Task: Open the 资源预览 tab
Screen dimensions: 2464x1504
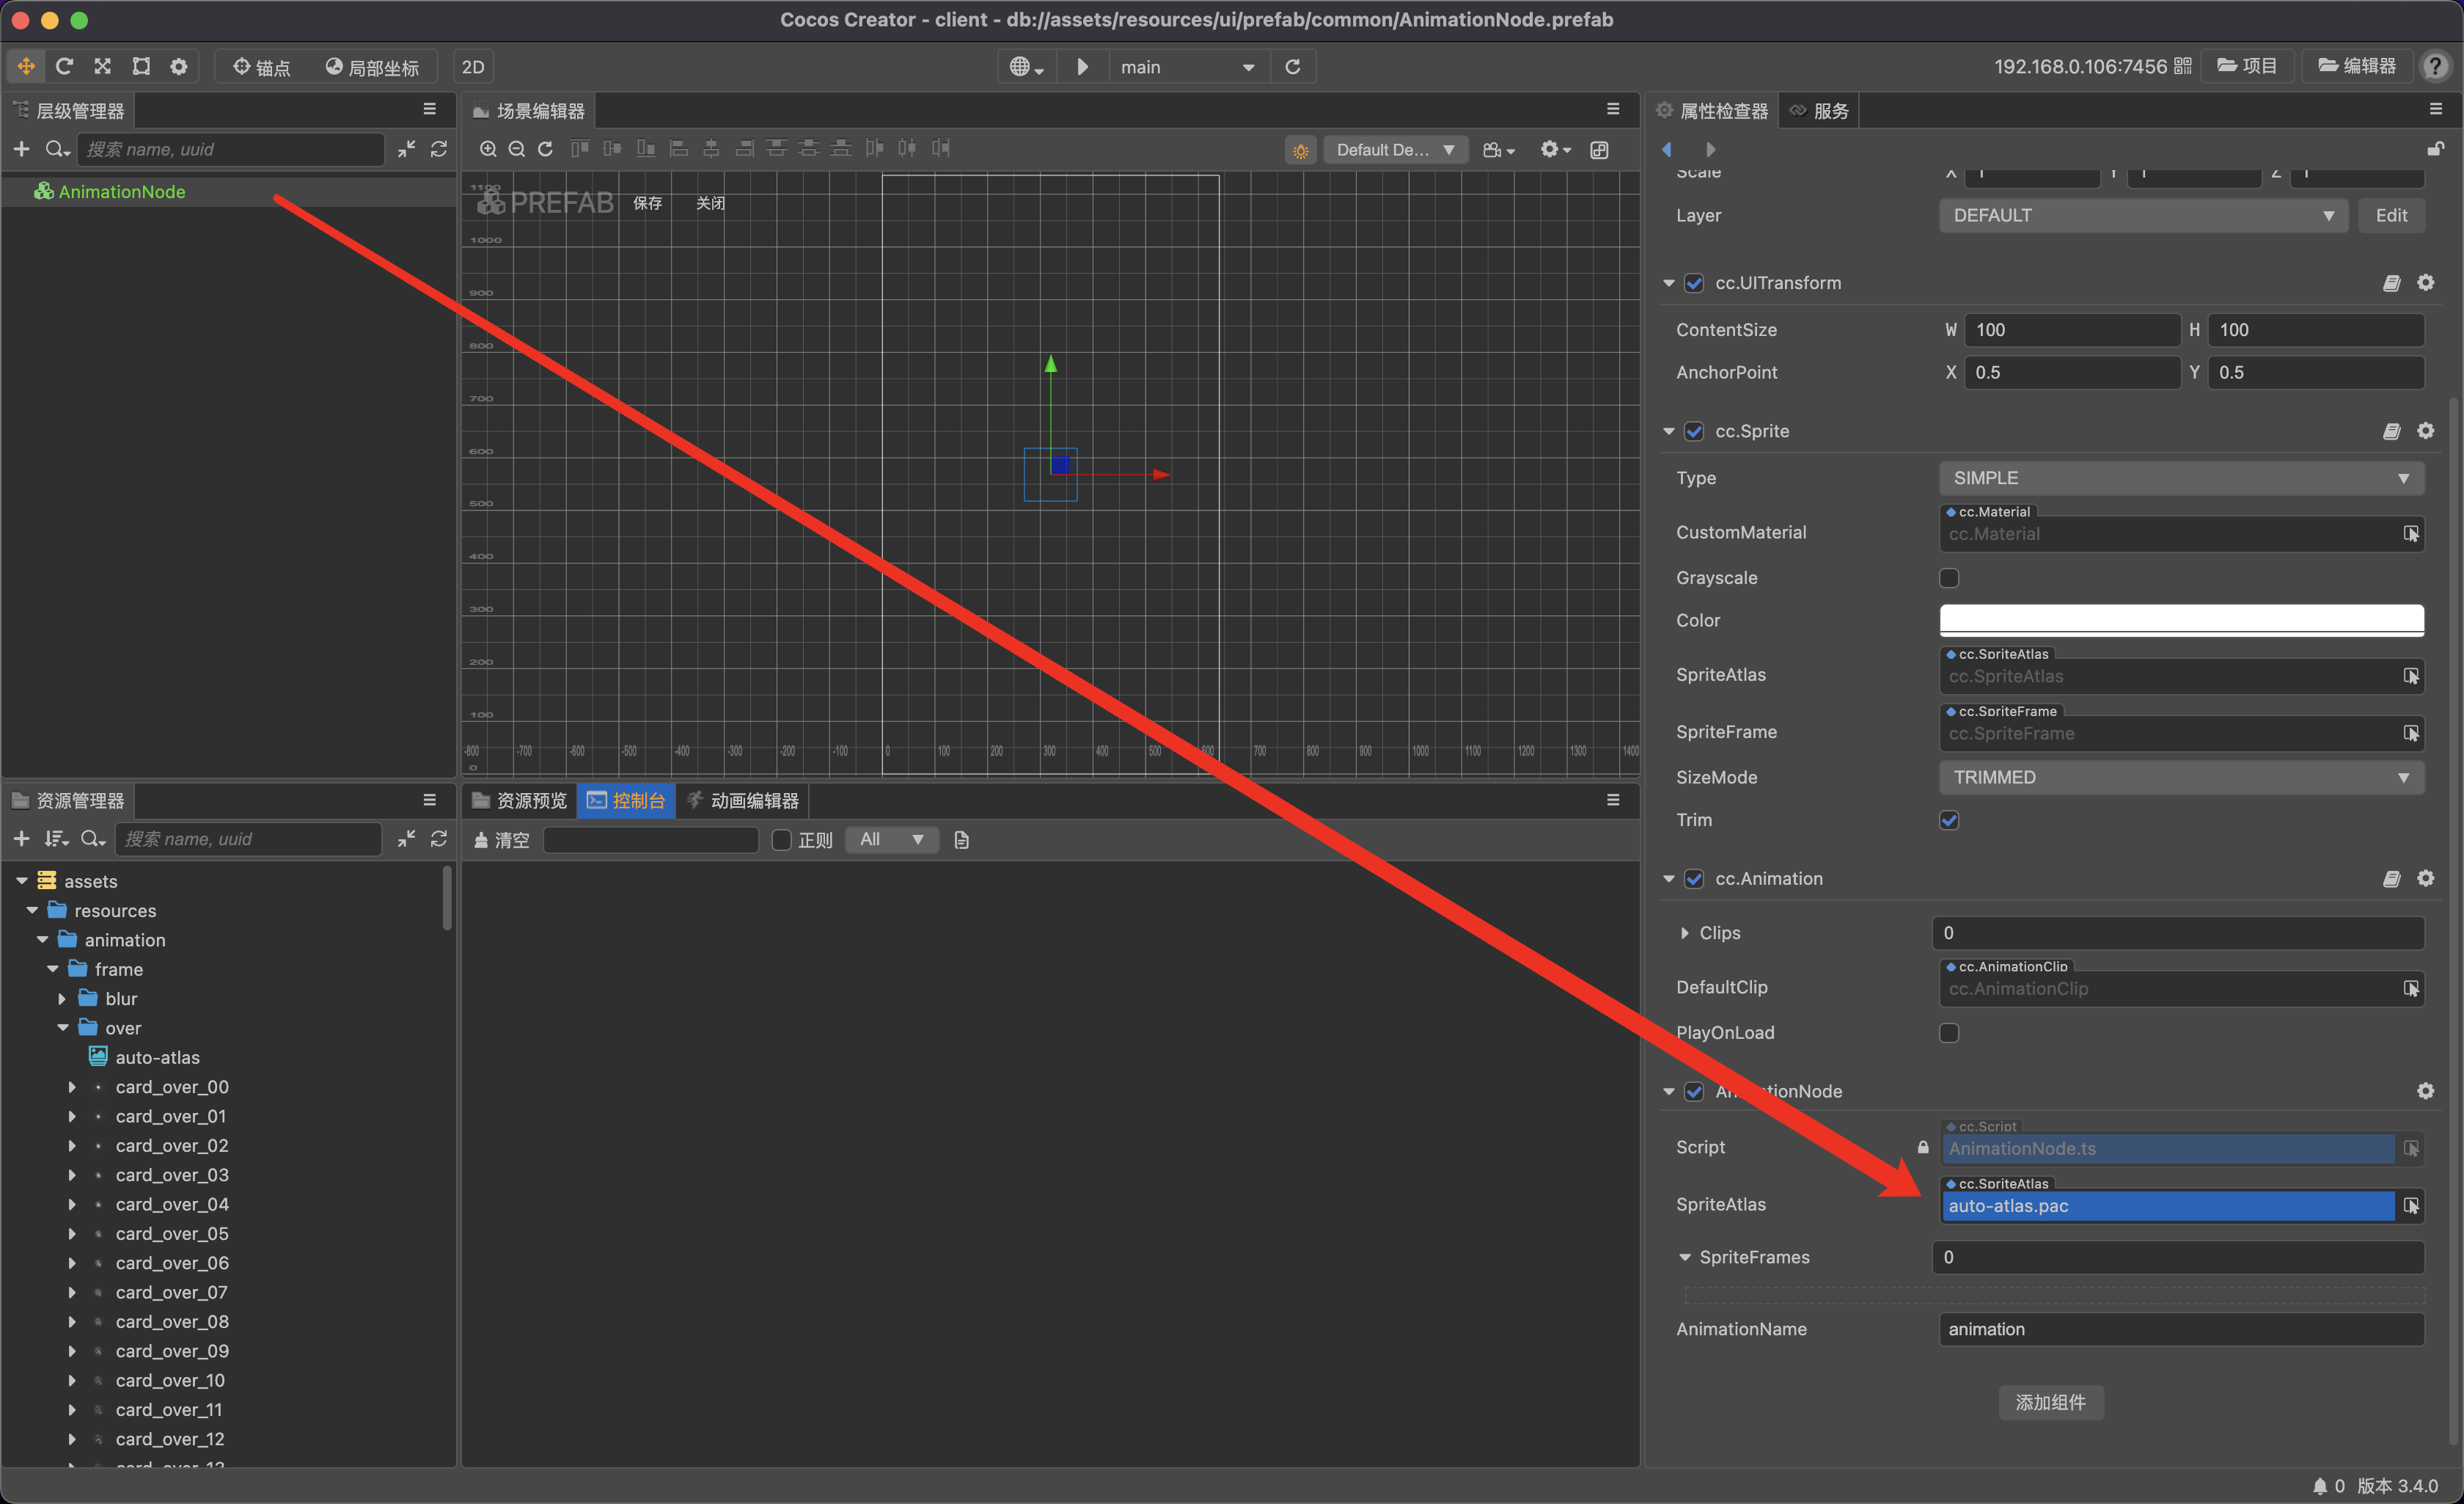Action: (520, 800)
